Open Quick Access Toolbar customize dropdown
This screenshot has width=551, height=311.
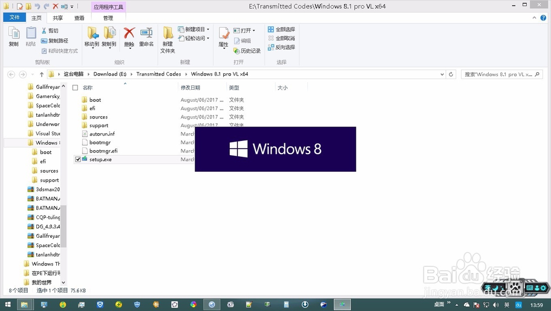point(72,7)
